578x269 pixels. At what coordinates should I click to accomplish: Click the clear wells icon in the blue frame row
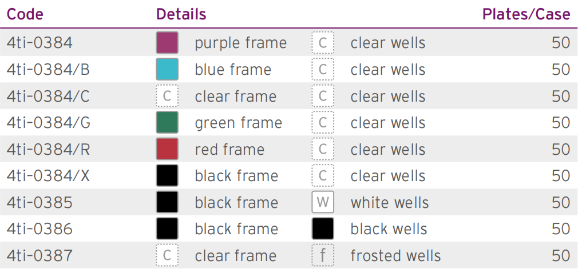[323, 69]
